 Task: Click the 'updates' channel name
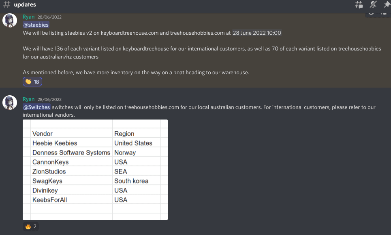pyautogui.click(x=25, y=4)
